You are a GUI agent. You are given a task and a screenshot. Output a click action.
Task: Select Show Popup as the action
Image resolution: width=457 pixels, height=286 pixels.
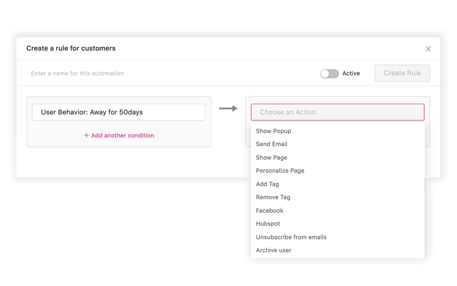(x=274, y=131)
